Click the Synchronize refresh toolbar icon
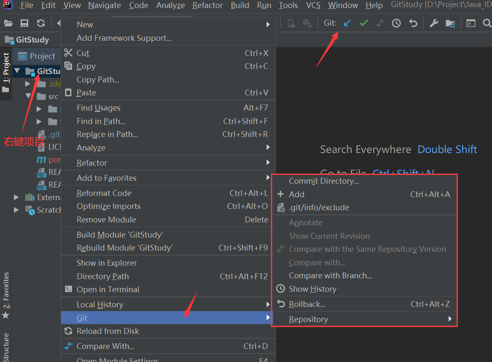This screenshot has height=362, width=492. [x=41, y=23]
